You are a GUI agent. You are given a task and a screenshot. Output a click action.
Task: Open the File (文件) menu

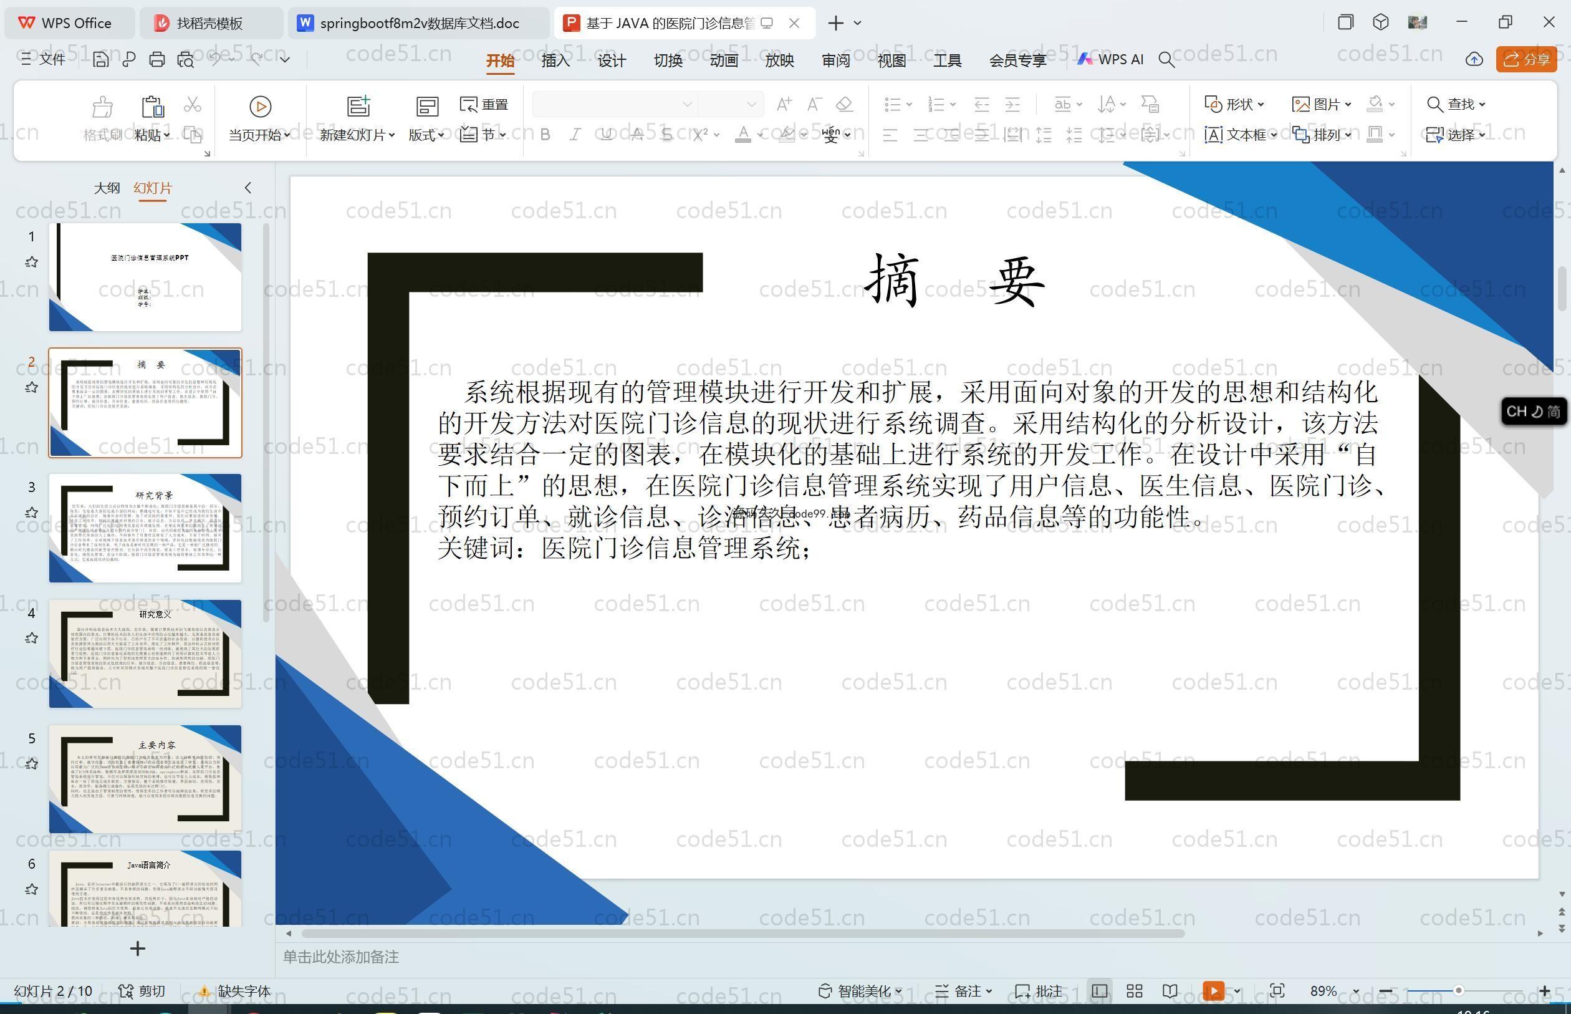click(x=43, y=59)
